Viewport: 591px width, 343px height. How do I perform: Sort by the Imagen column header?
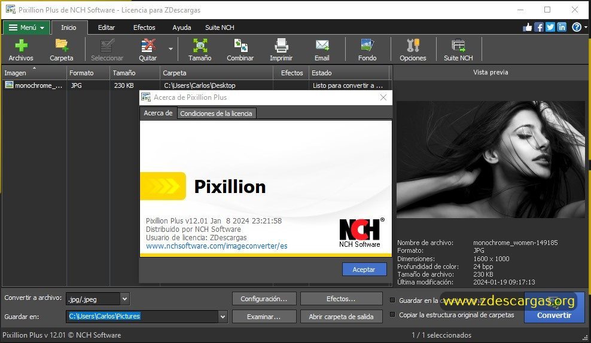[x=34, y=73]
